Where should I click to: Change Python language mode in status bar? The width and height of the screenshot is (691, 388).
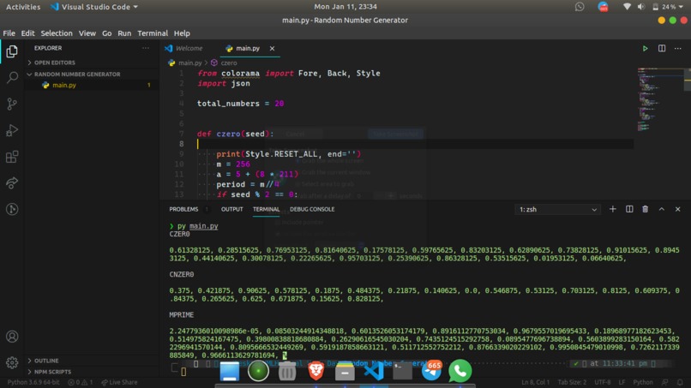642,382
